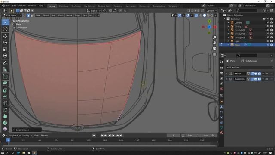The width and height of the screenshot is (275, 155).
Task: Click the current frame marker in timeline
Action: 8,140
